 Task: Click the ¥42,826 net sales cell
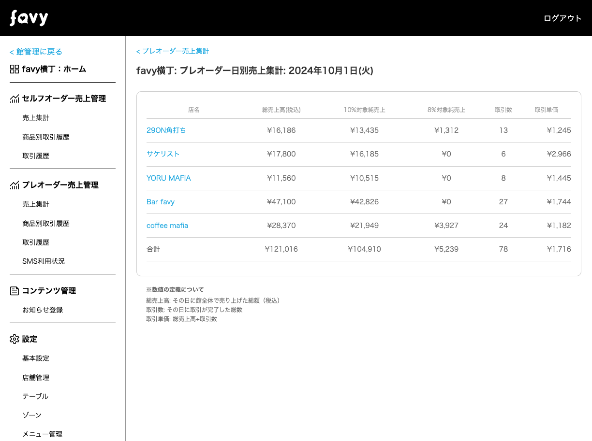point(365,202)
